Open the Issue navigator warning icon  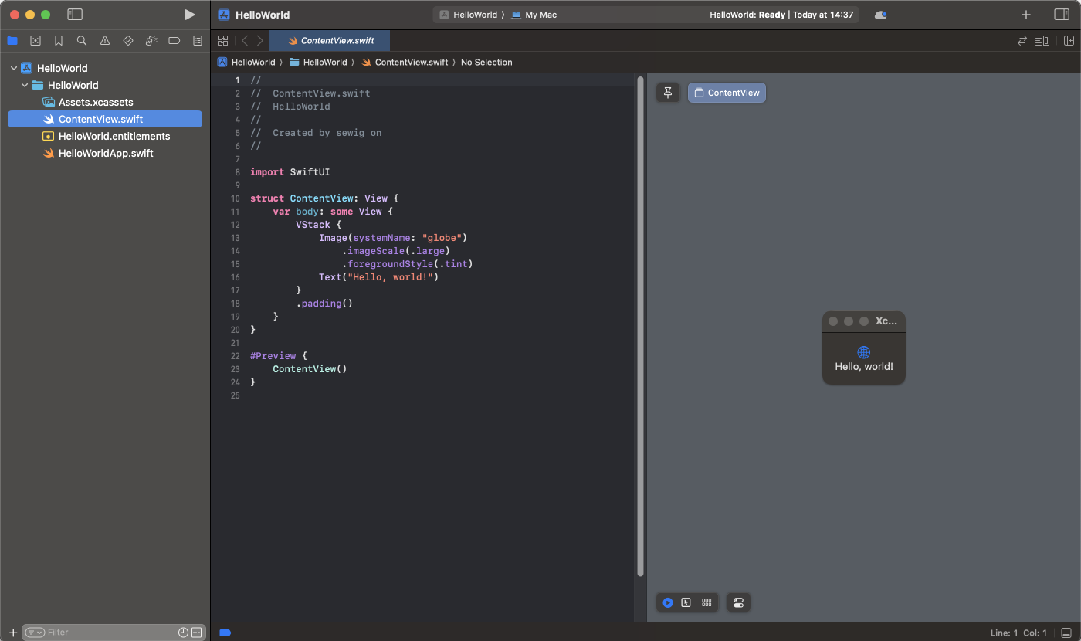point(105,41)
